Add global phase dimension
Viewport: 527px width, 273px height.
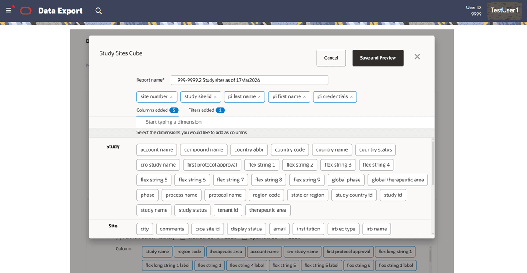[x=346, y=180]
